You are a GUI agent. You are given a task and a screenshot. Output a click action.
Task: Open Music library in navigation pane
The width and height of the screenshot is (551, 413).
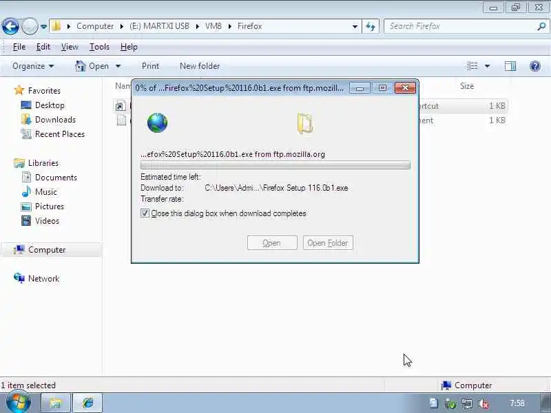click(45, 192)
